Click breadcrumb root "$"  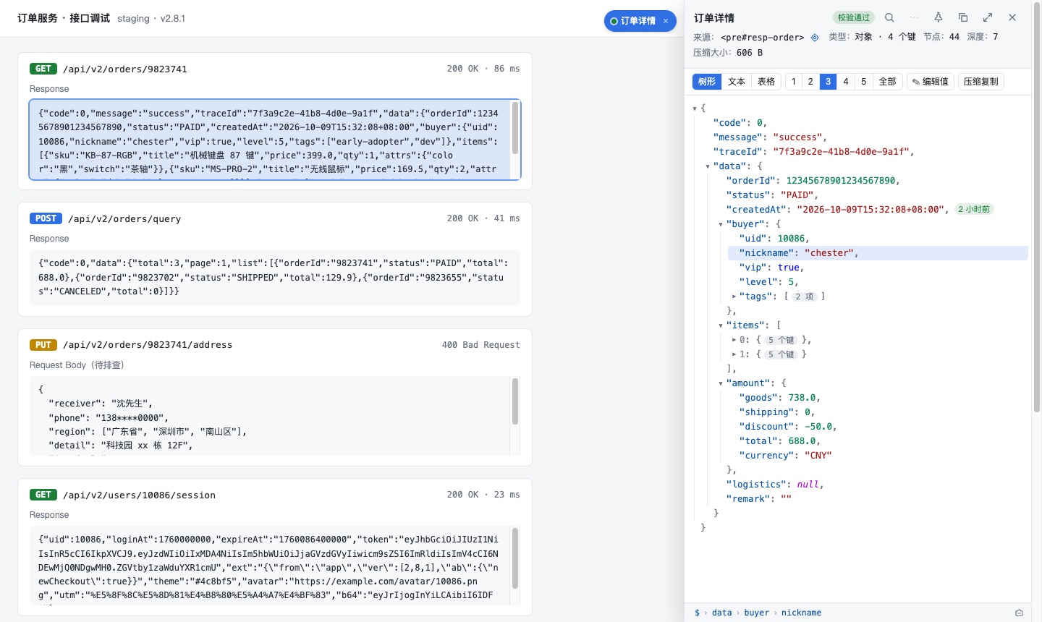697,613
